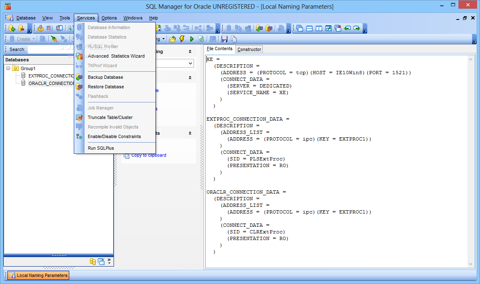Click the yellow lightning bolt icon
The image size is (480, 284).
coord(182,39)
